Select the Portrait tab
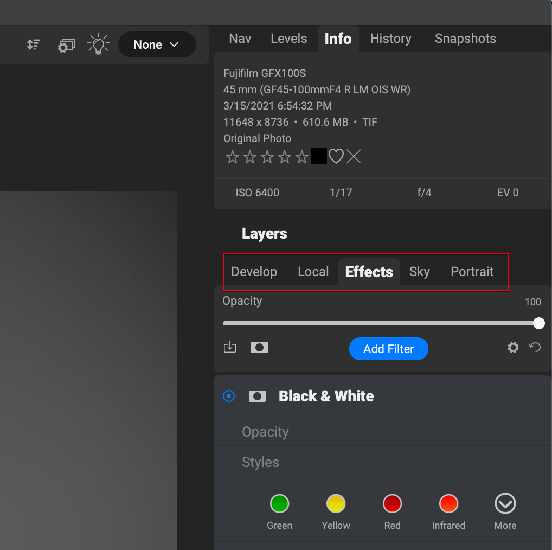This screenshot has height=550, width=552. [x=472, y=272]
